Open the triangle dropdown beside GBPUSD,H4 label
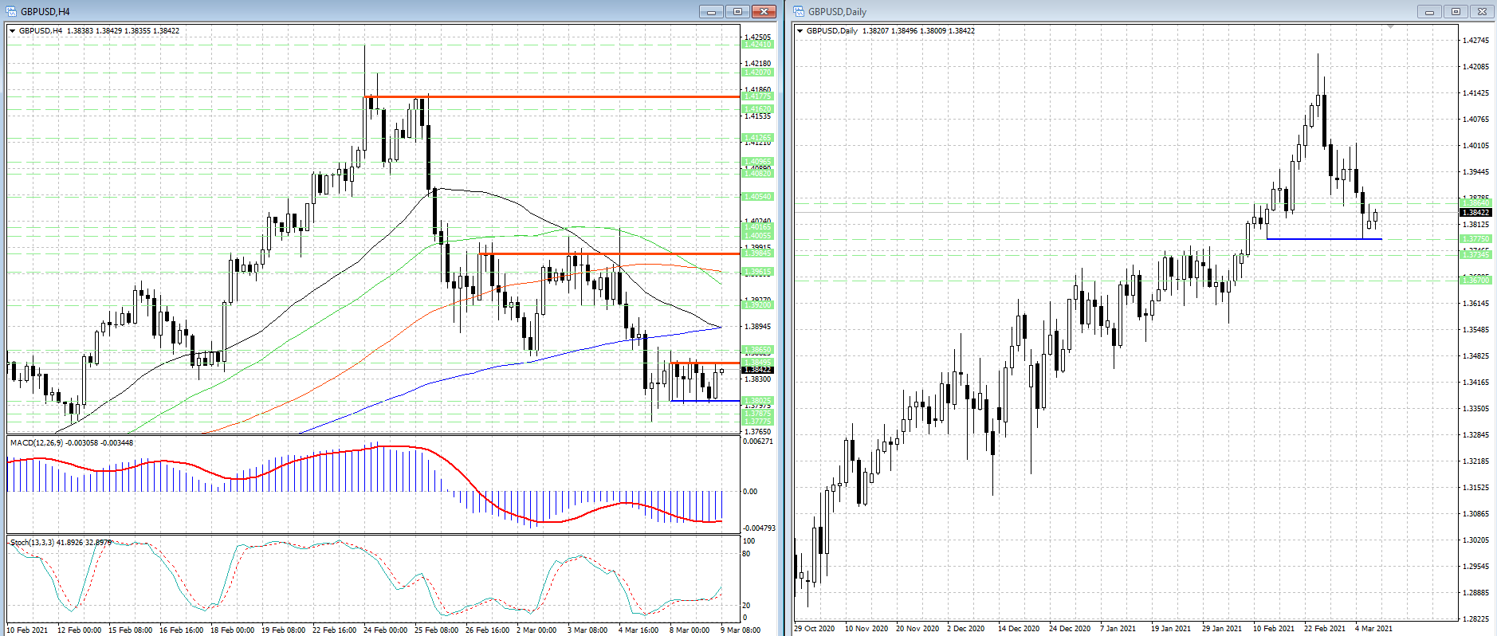Screen dimensions: 1497x636 [12, 31]
